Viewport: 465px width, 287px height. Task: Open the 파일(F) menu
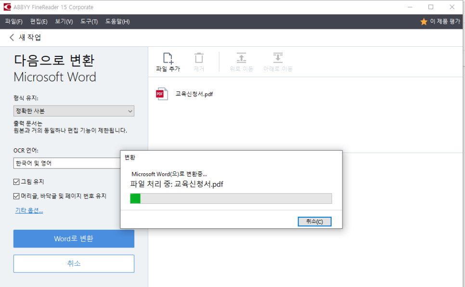pos(13,21)
